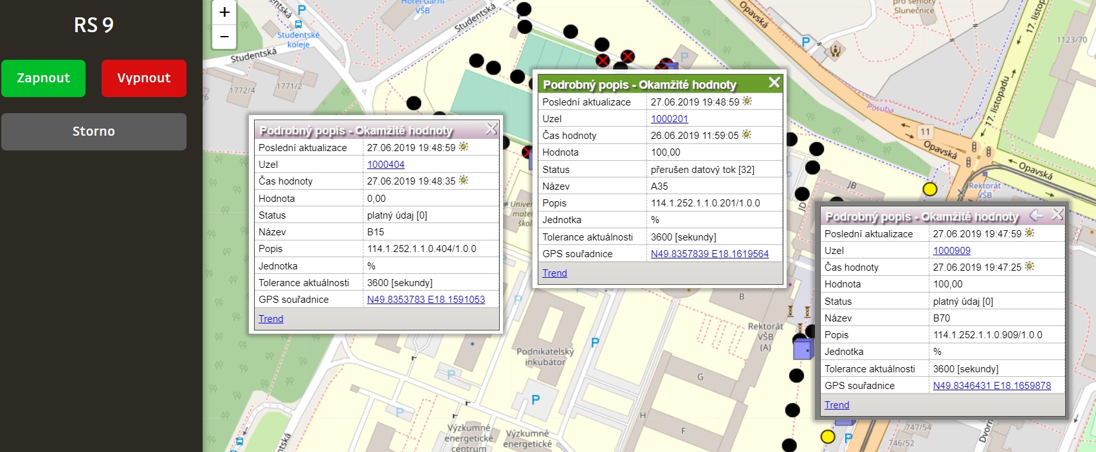Click the 'Podnikatelský inkubátor' map label
Image resolution: width=1096 pixels, height=452 pixels.
coord(545,357)
